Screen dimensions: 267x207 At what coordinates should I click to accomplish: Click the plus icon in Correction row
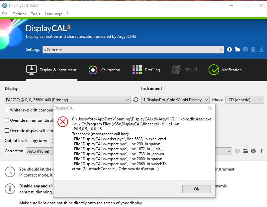point(261,151)
